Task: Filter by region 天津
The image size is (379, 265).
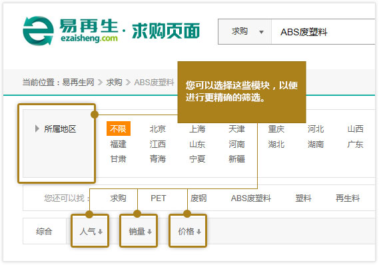Action: [236, 129]
